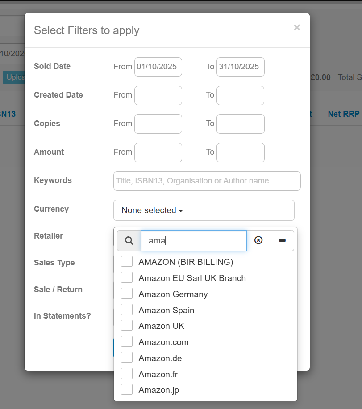
Task: Click the search magnifier icon in Retailer filter
Action: coord(129,241)
